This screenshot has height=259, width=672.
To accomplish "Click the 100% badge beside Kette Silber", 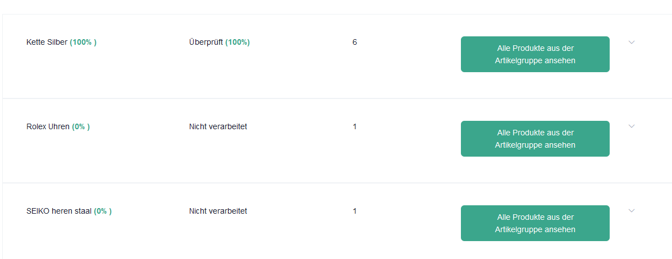I will coord(83,43).
